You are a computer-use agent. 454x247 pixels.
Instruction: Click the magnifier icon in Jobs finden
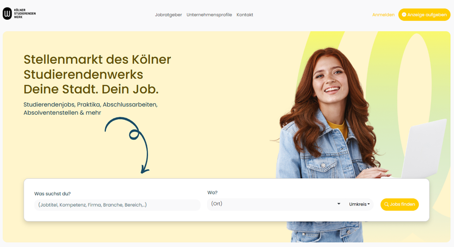point(386,205)
